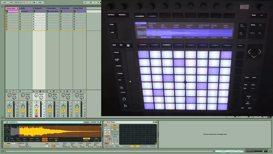Toggle track 3 activator button
Screen dimensions: 273x154
(x=36, y=111)
